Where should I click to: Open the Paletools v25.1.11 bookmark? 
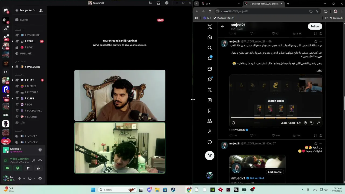(224, 18)
